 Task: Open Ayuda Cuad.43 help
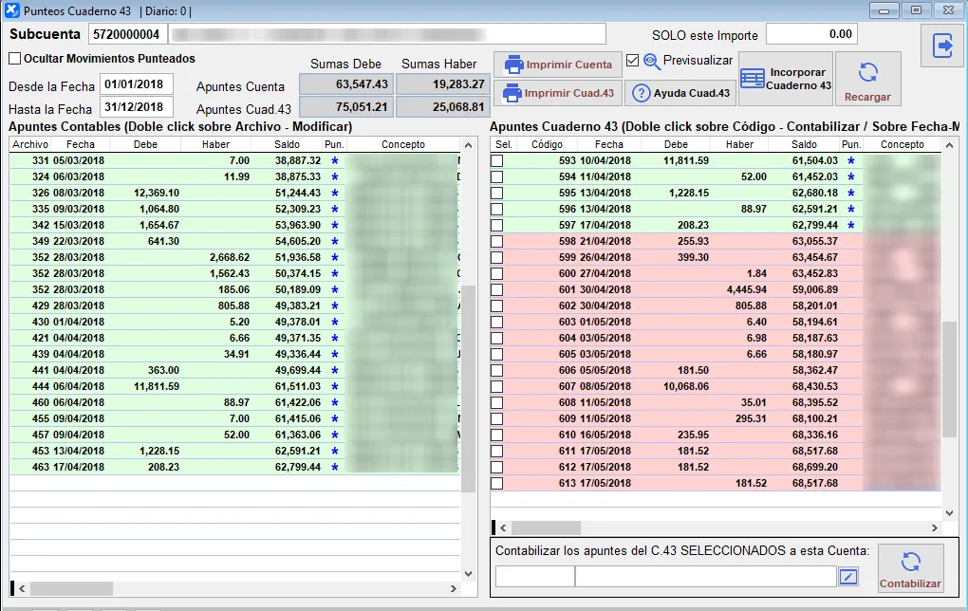point(680,93)
